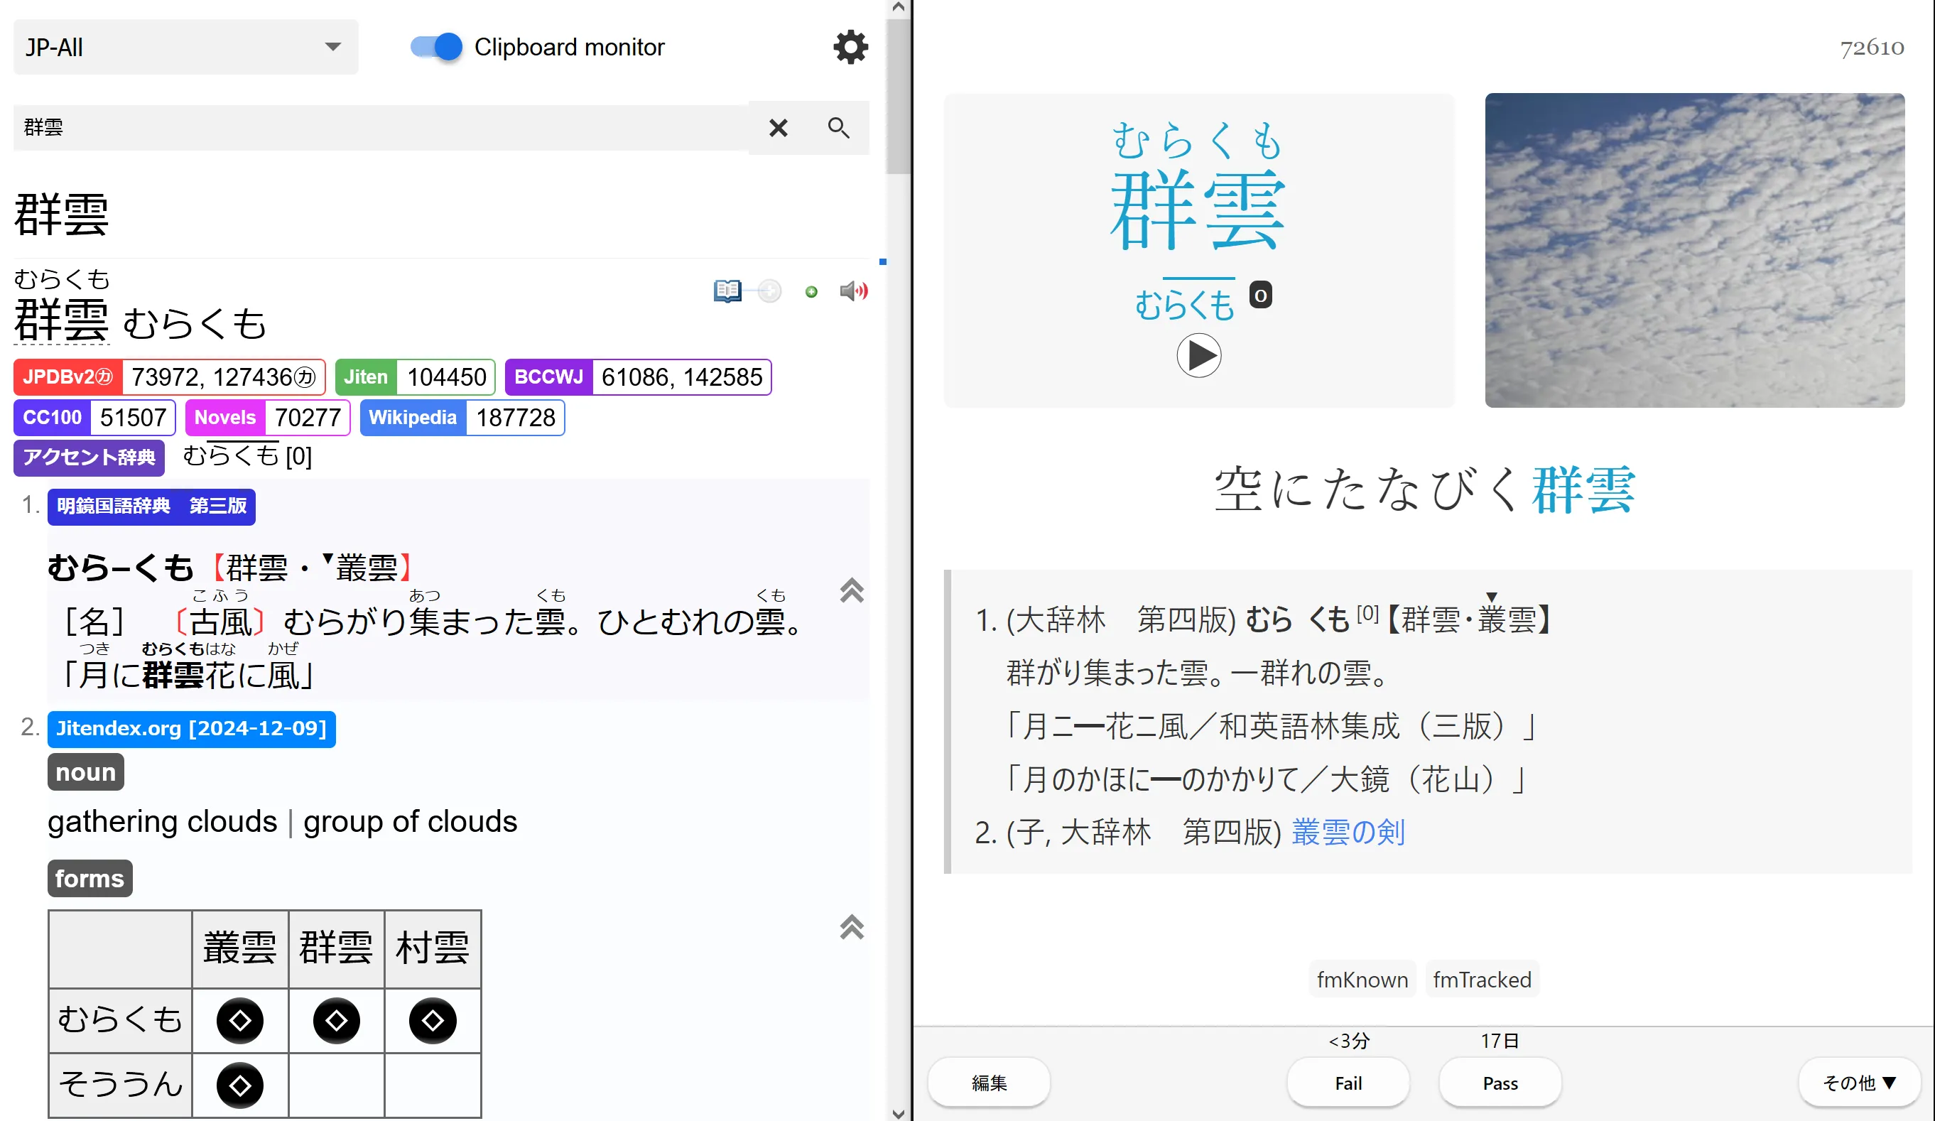Open settings with the gear icon
This screenshot has width=1935, height=1121.
tap(850, 46)
